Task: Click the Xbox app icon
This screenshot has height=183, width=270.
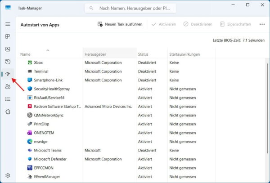Action: [30, 62]
